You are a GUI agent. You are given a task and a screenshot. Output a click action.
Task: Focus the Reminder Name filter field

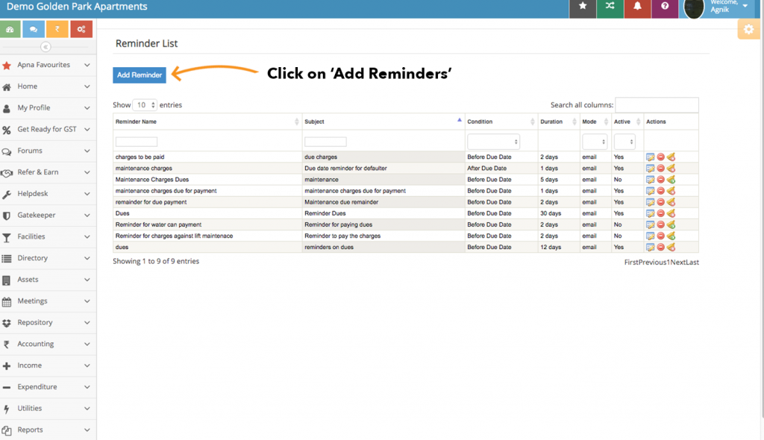137,142
